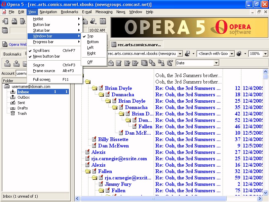Click the dotted-selection pages icon in news toolbar
The image size is (269, 202).
click(x=161, y=63)
